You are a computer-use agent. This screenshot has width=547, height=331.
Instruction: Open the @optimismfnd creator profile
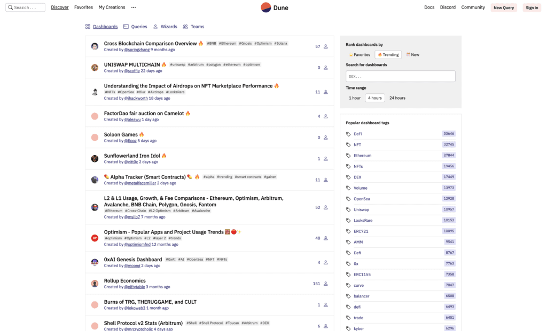[137, 244]
